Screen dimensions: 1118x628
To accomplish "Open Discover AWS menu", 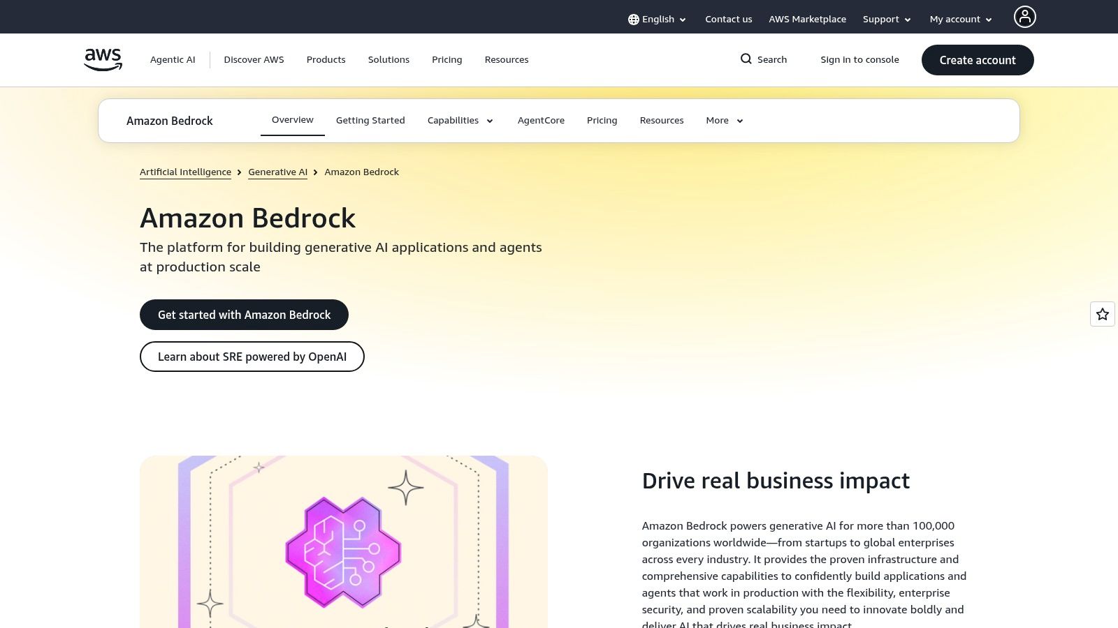I will pyautogui.click(x=254, y=60).
